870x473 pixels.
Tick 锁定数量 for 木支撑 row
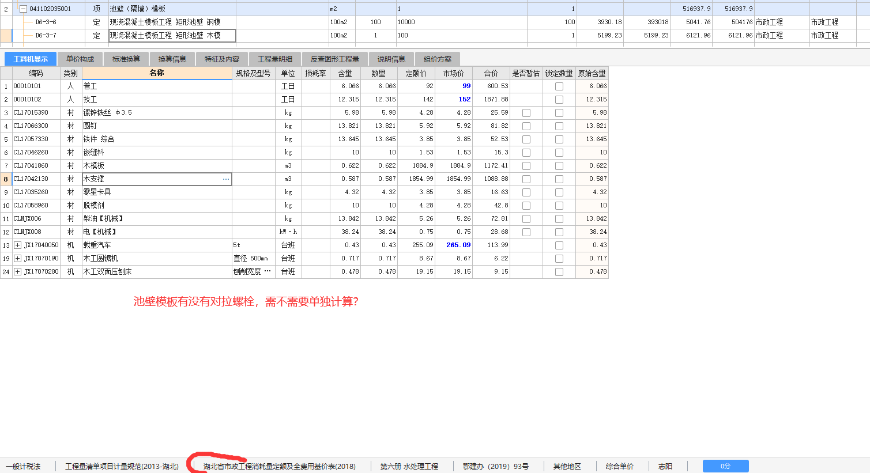pyautogui.click(x=559, y=179)
